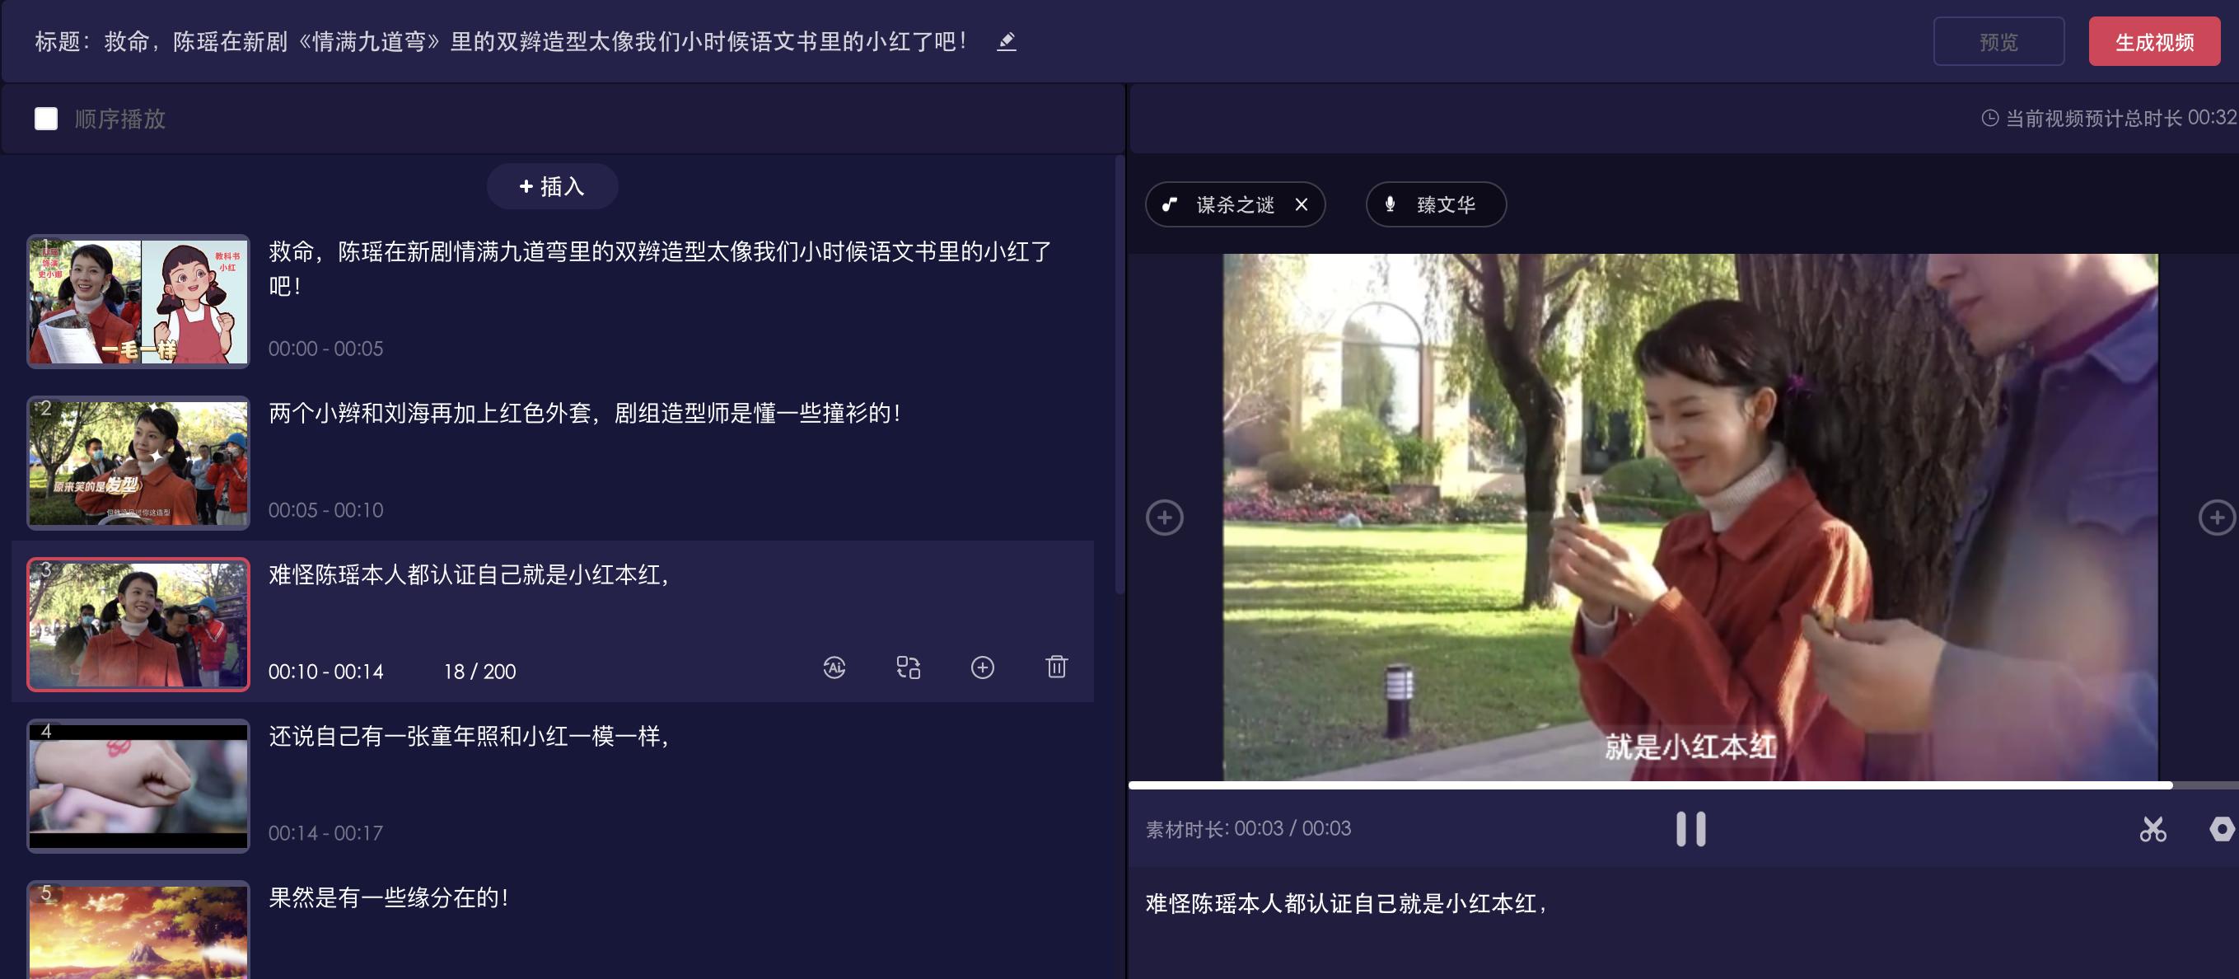2239x979 pixels.
Task: Click add circle-plus icon on clip 3 row
Action: [x=982, y=667]
